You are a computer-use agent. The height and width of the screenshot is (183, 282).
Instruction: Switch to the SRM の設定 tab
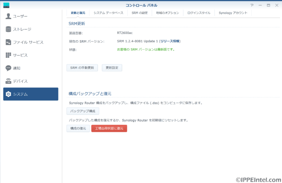pyautogui.click(x=140, y=13)
